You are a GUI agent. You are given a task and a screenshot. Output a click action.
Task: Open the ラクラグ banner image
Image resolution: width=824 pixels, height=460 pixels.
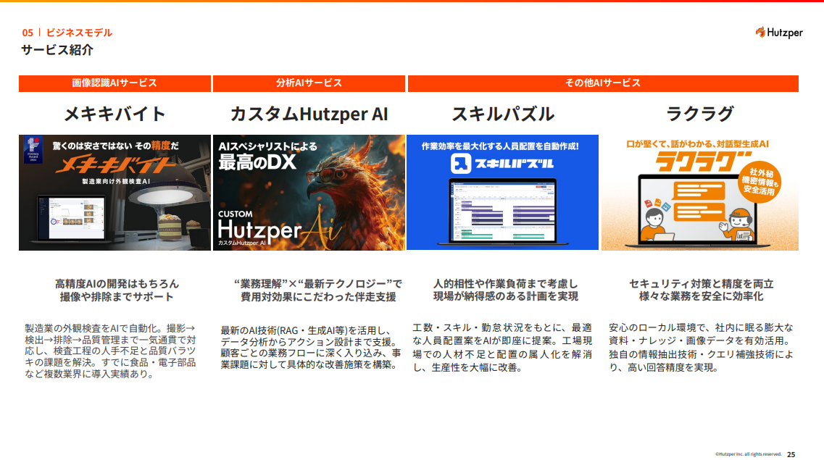tap(700, 193)
